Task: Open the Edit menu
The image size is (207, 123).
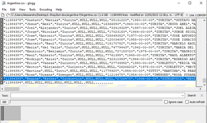Action: coord(13,10)
